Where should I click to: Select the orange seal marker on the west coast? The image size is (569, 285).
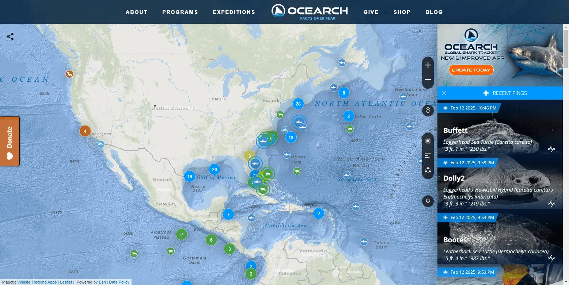[69, 74]
